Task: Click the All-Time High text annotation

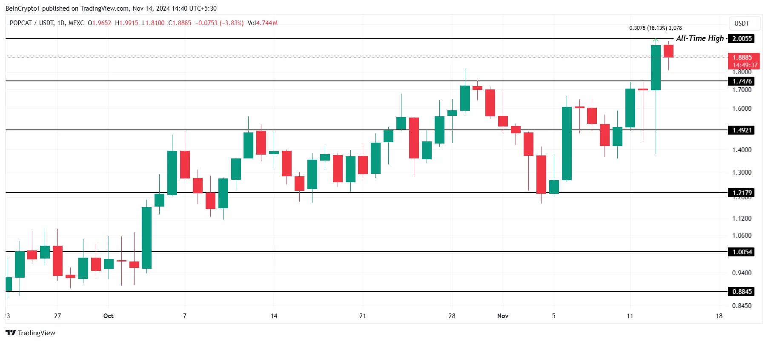Action: pos(700,38)
